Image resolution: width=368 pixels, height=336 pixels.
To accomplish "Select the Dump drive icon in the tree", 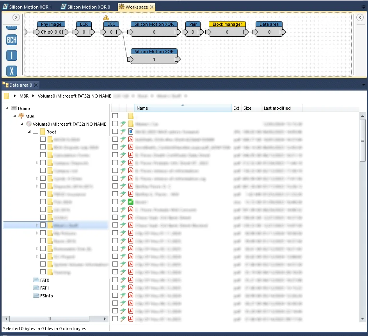I will [14, 108].
